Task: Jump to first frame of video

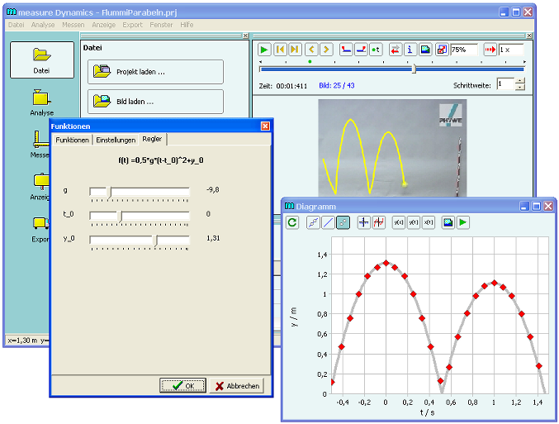Action: [280, 50]
